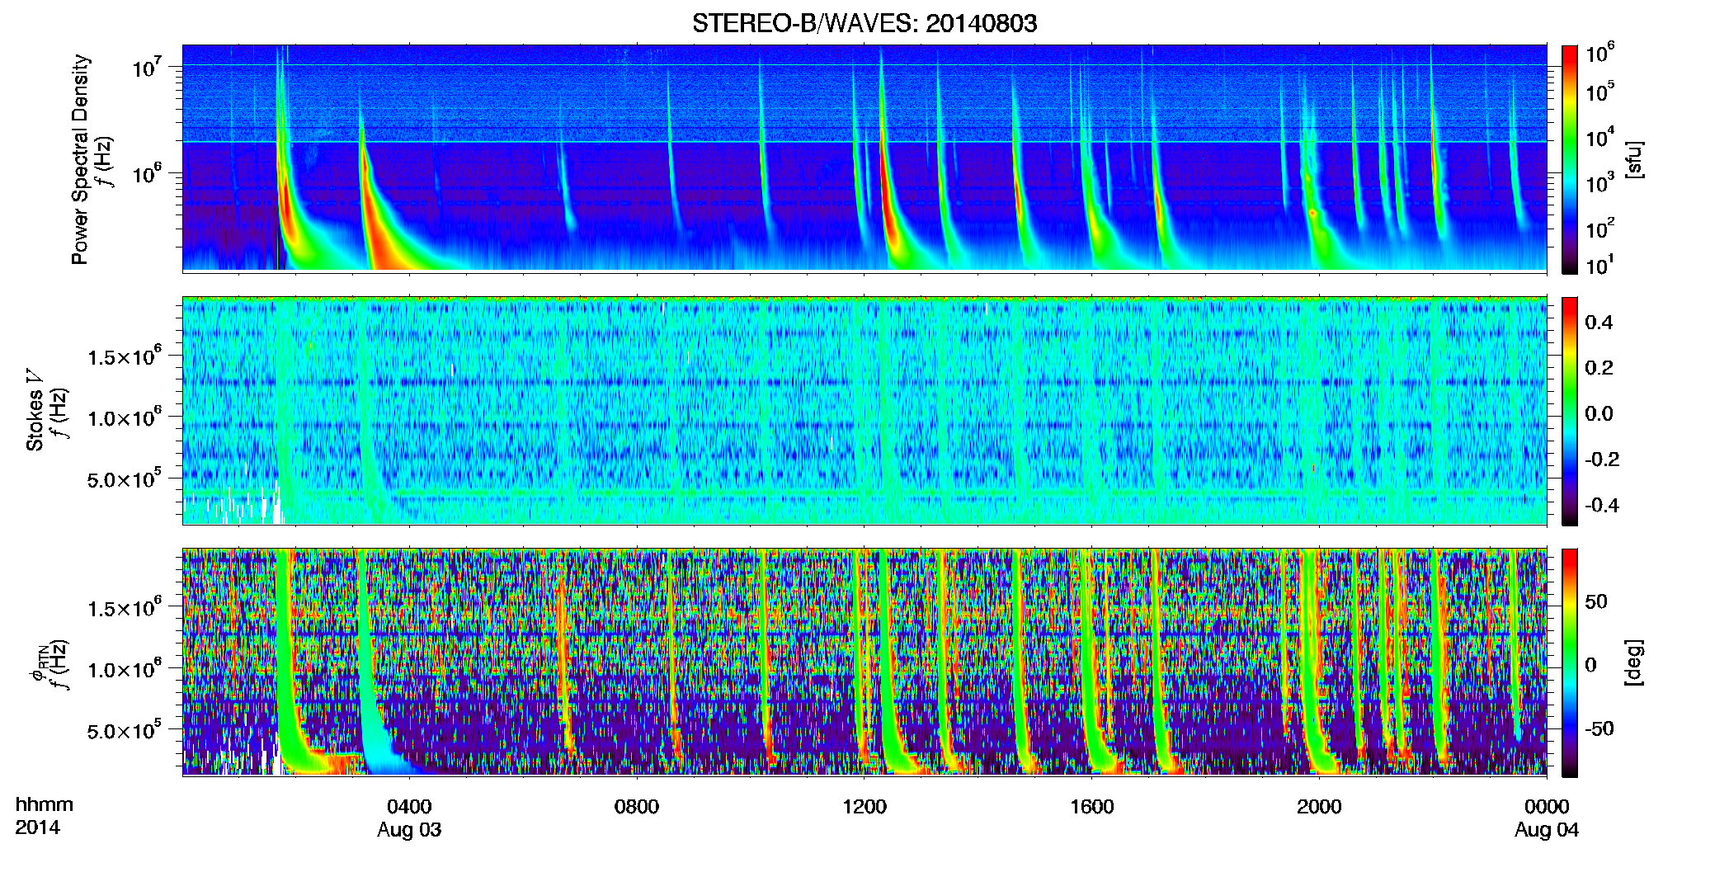This screenshot has height=891, width=1729.
Task: Click the 0.0 Stokes colorbar value
Action: (1599, 414)
